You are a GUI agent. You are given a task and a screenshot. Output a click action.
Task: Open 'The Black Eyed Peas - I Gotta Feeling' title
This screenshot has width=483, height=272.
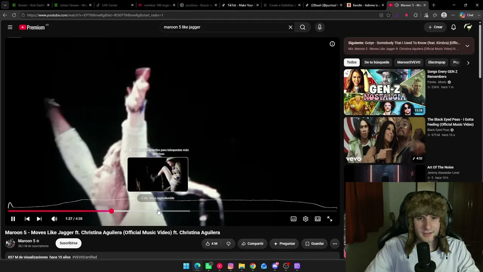(450, 122)
